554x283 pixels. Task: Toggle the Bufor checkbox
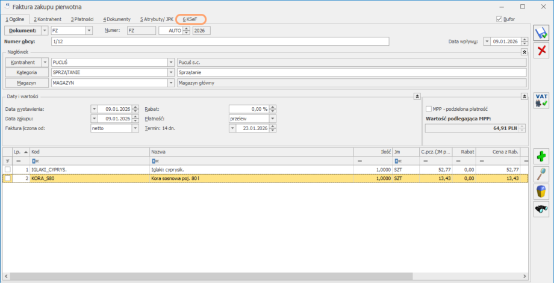[499, 19]
